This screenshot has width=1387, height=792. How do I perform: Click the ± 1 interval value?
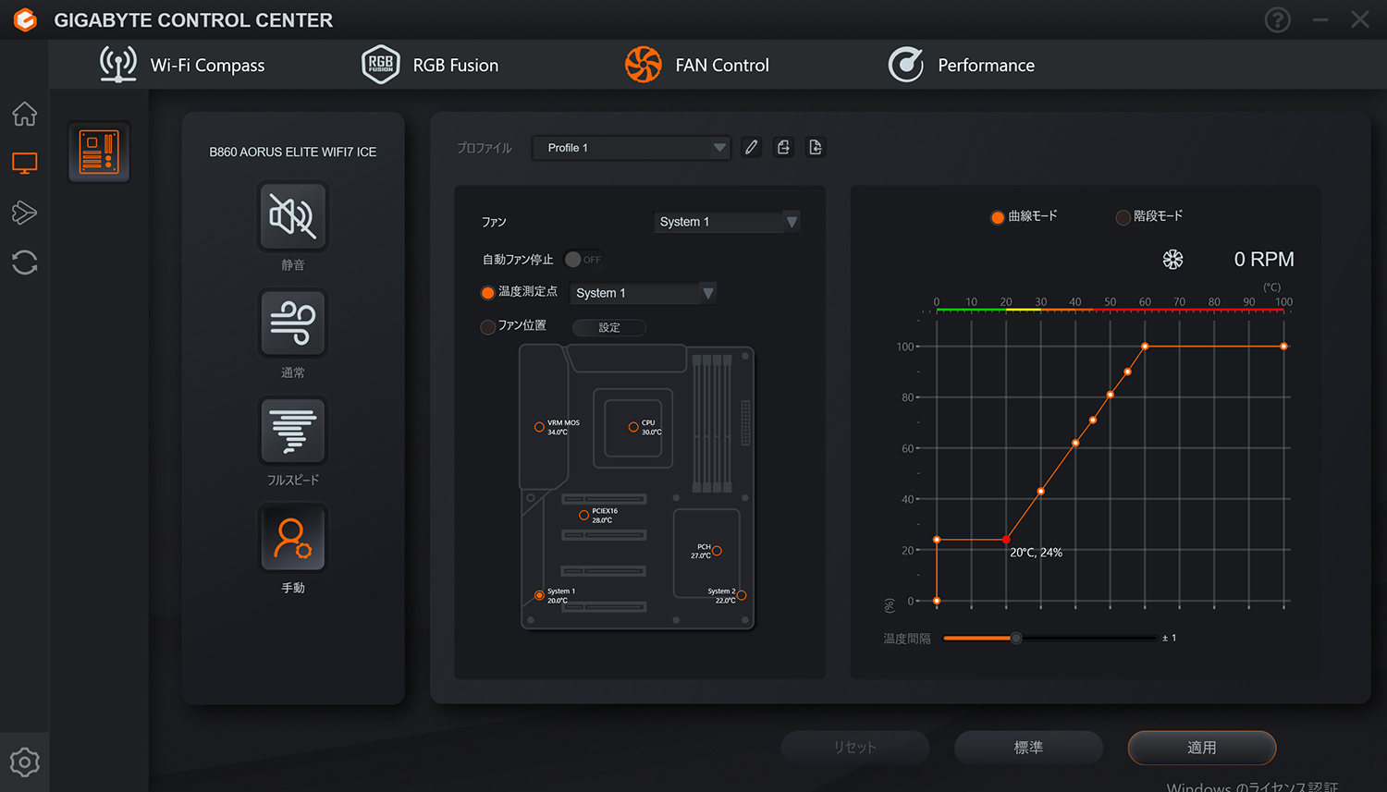click(x=1170, y=638)
